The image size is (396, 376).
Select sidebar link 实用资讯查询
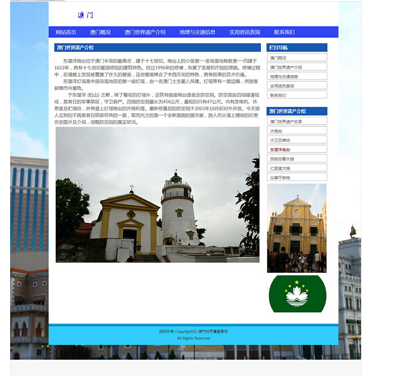click(x=296, y=86)
